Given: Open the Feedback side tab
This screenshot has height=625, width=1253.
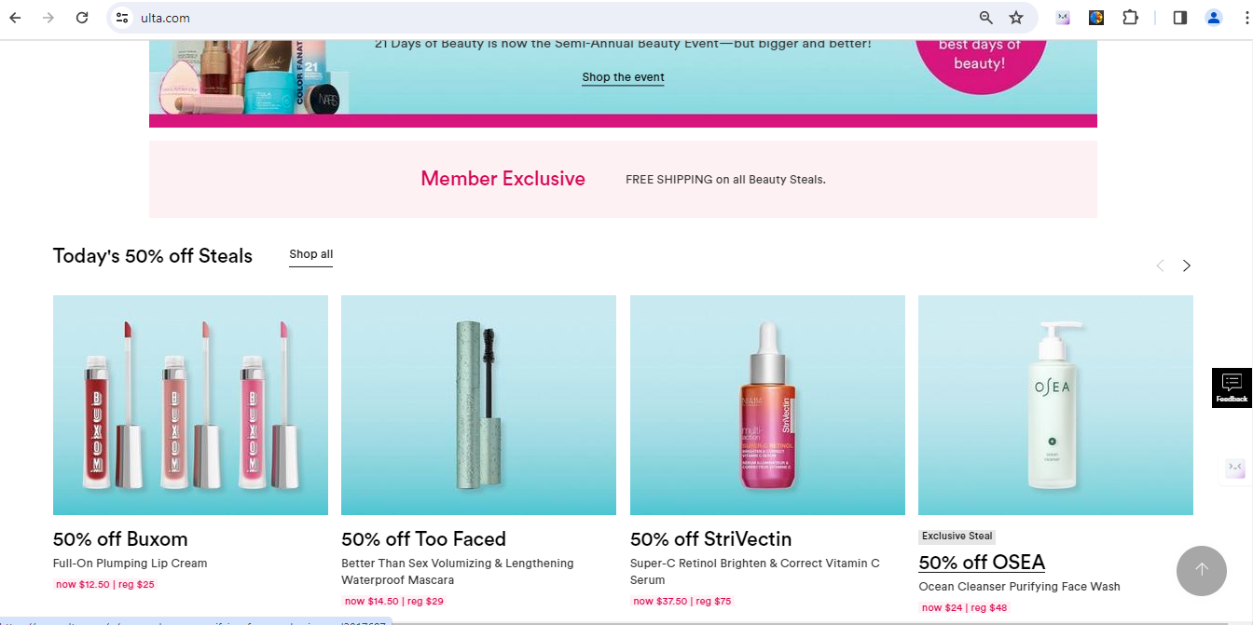Looking at the screenshot, I should 1232,387.
